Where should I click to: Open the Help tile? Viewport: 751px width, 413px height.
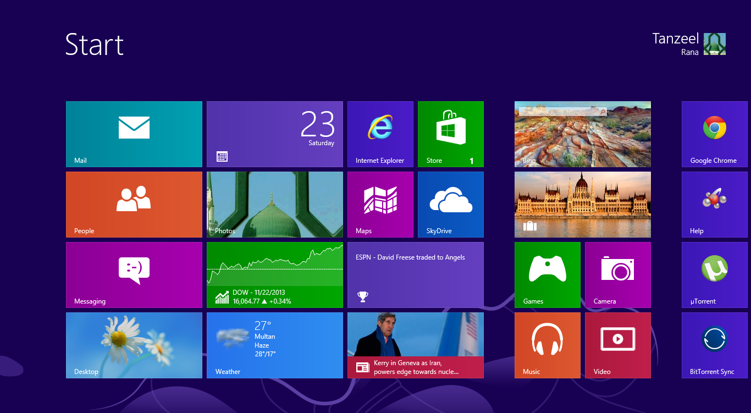715,205
